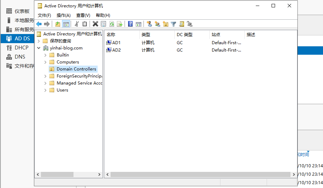Select the AD1 row name
This screenshot has width=323, height=188.
pos(116,43)
